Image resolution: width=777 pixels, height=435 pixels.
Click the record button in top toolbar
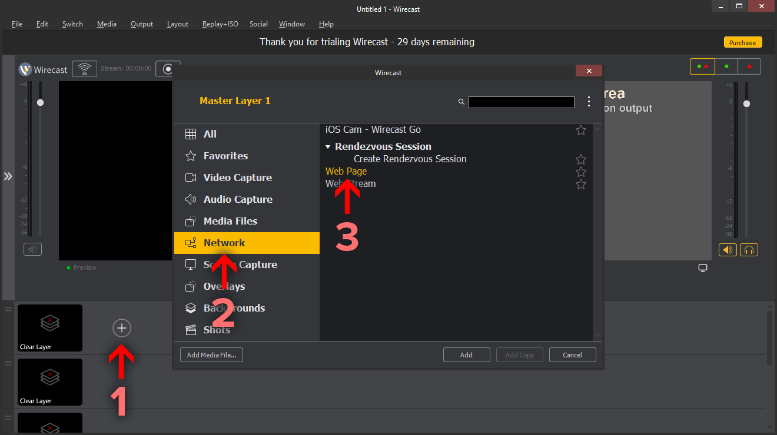(x=168, y=69)
